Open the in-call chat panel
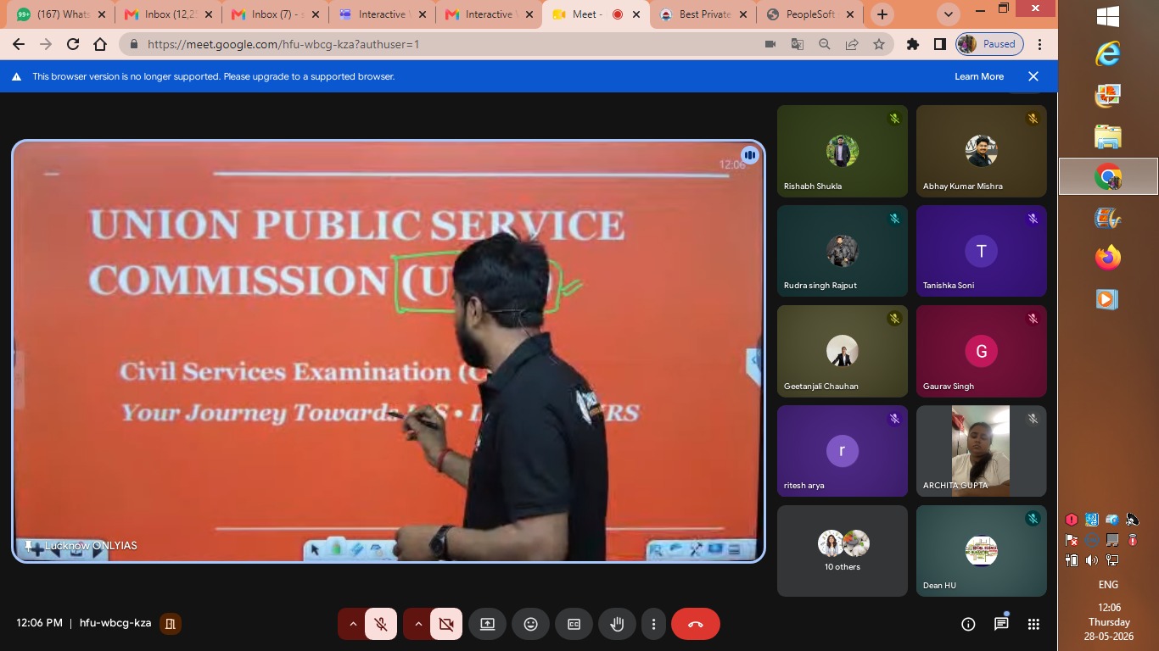The image size is (1159, 651). pos(1001,624)
